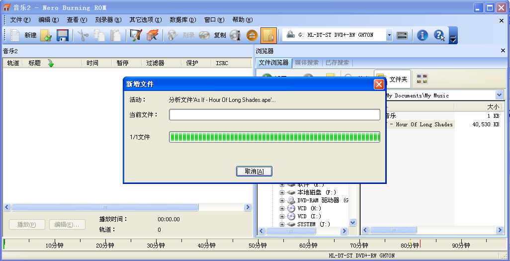Image resolution: width=510 pixels, height=261 pixels.
Task: Click the Copy pages icon
Action: click(99, 35)
